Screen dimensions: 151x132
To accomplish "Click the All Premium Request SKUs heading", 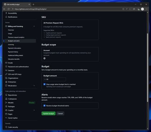I will [x=53, y=23].
